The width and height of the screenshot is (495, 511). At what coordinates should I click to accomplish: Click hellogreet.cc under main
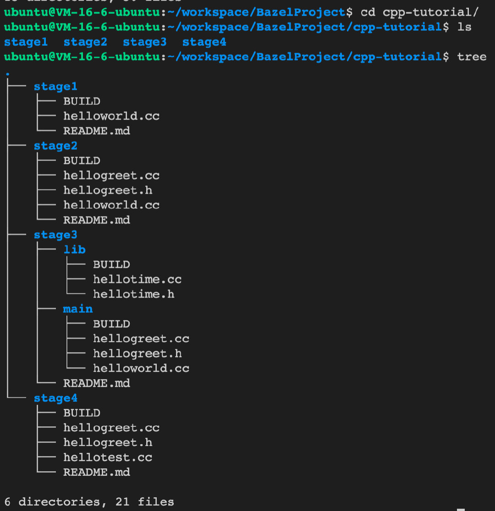pyautogui.click(x=141, y=339)
